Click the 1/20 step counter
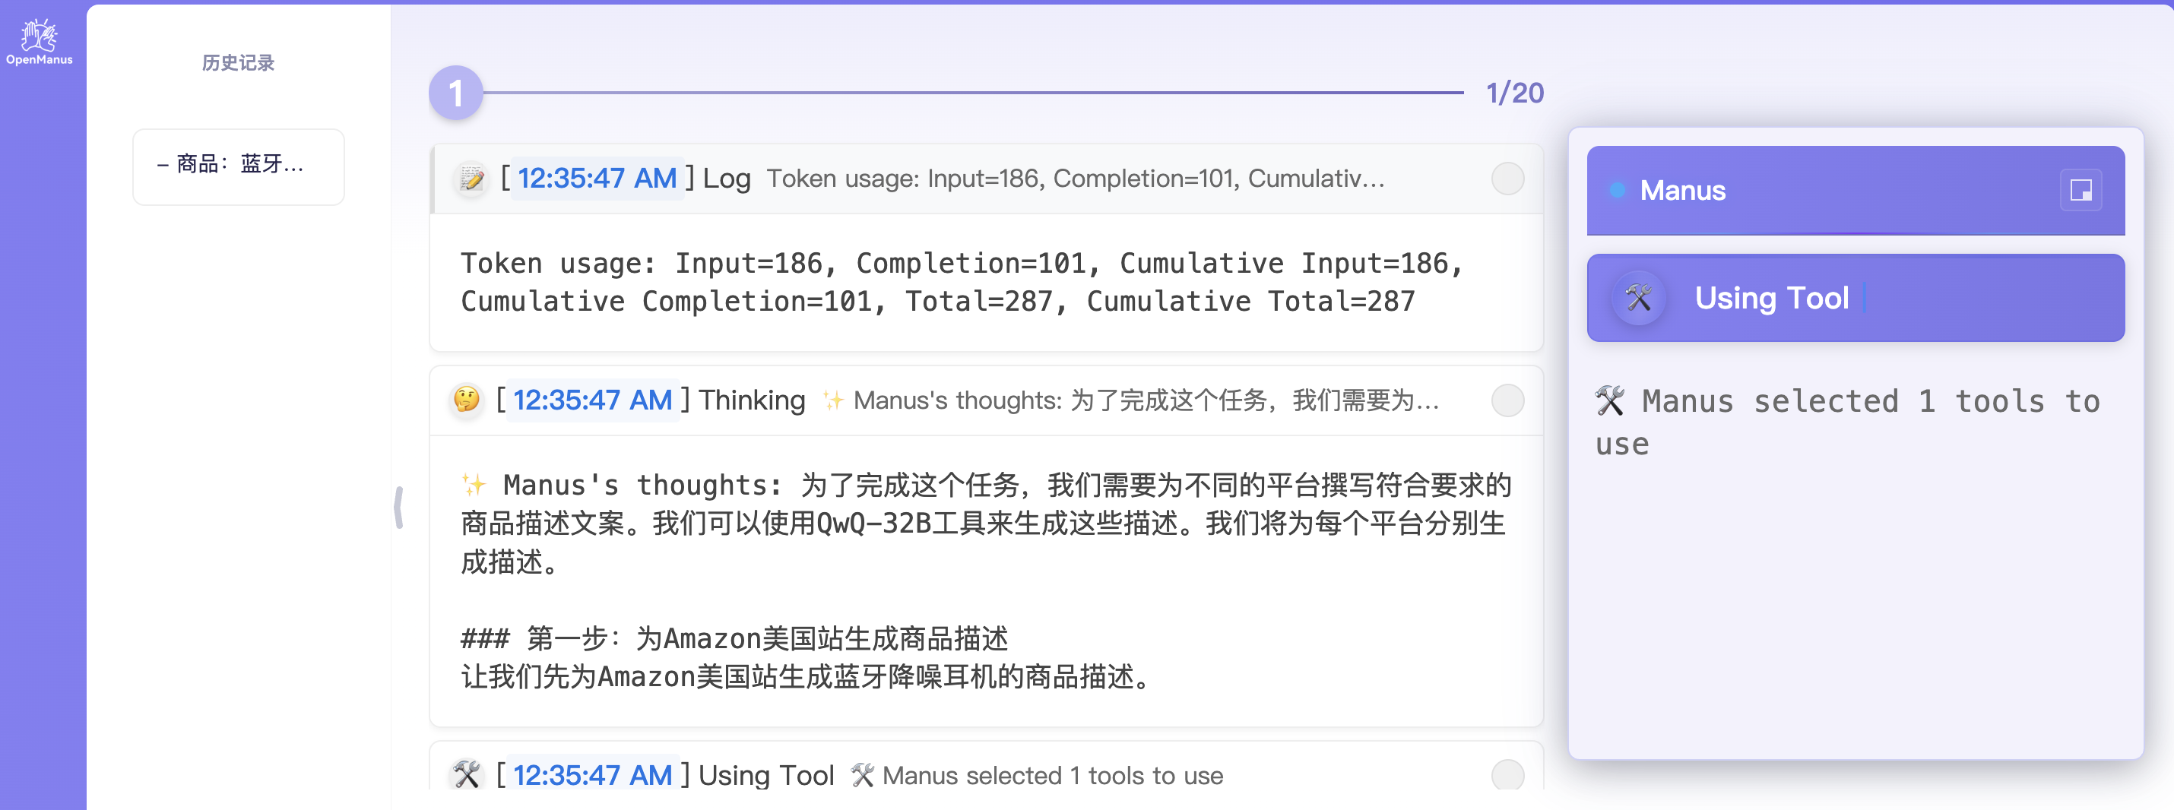 pos(1515,93)
